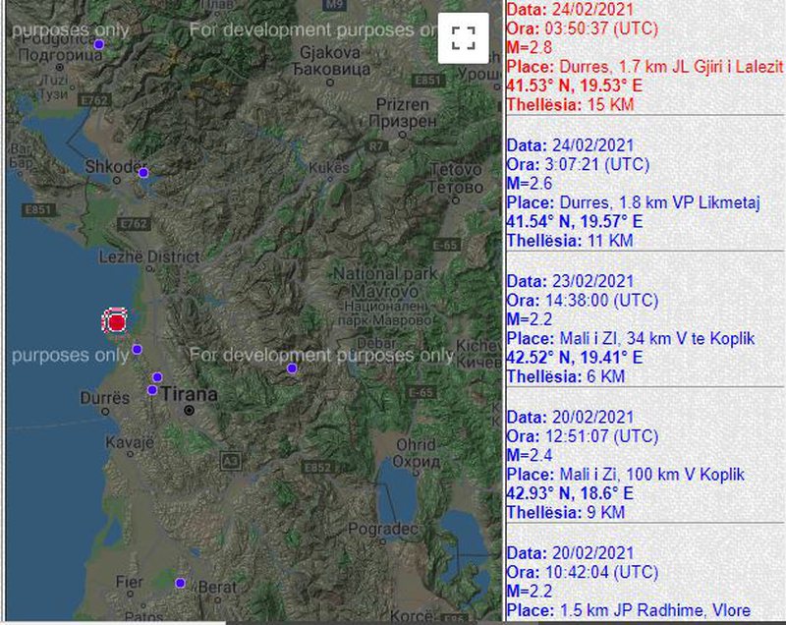Click the Gjakova label on the map
786x625 pixels.
330,53
